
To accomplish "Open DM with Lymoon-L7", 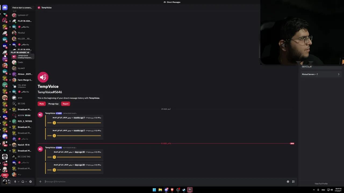I will pos(23,15).
